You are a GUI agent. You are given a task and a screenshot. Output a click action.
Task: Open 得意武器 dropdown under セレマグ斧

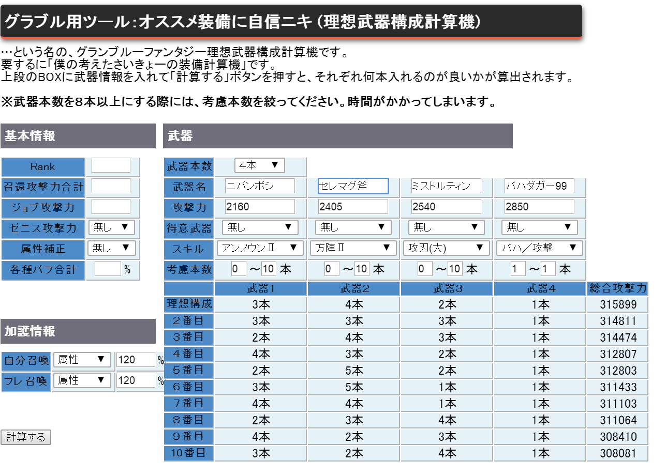click(x=353, y=227)
